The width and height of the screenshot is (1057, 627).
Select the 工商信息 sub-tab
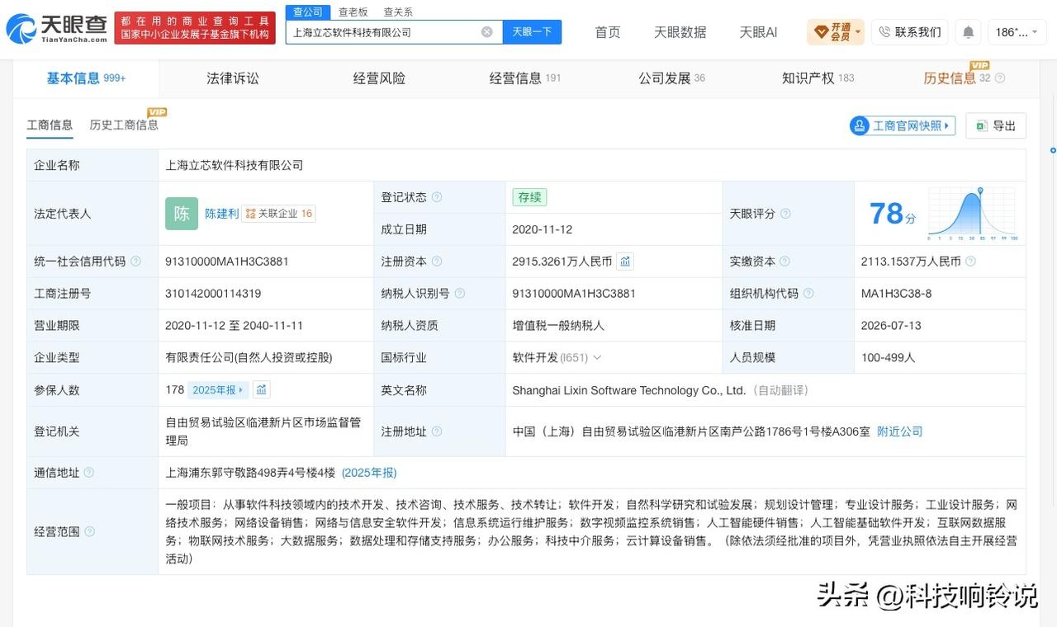pos(50,125)
